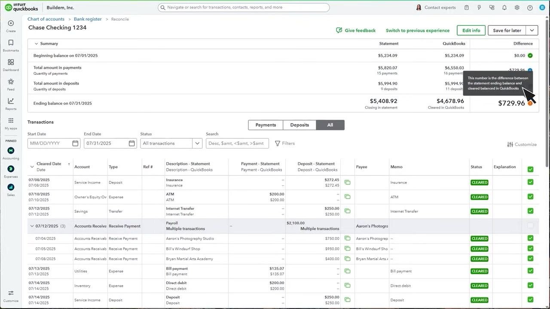
Task: Open the End Date calendar picker icon
Action: tap(132, 143)
